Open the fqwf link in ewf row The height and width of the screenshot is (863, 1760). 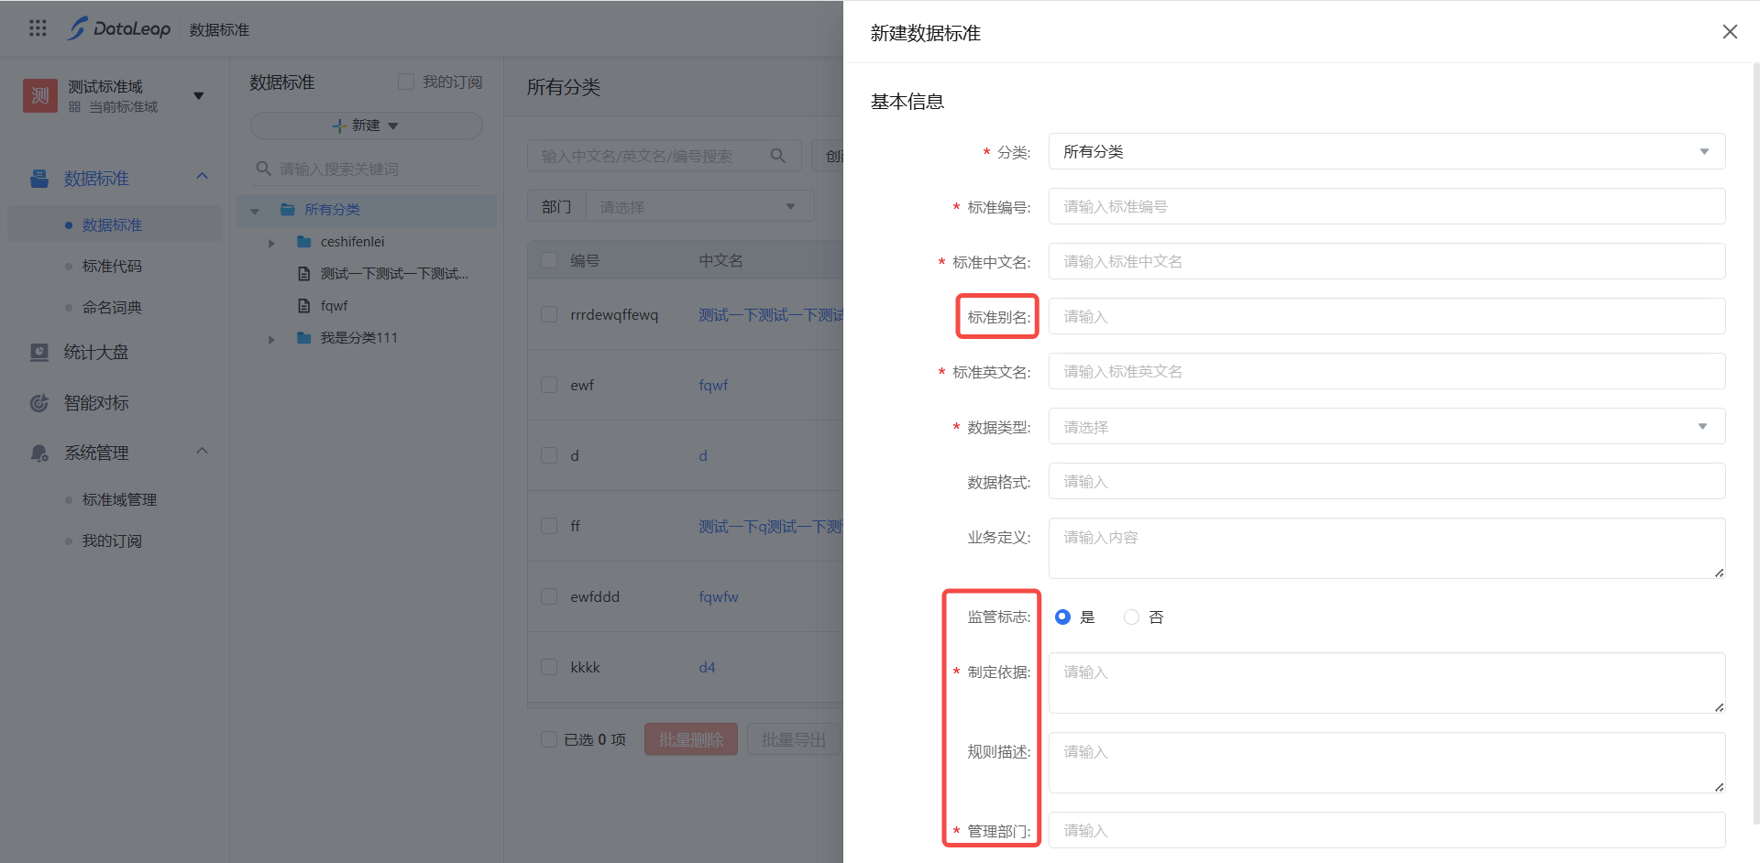tap(713, 386)
